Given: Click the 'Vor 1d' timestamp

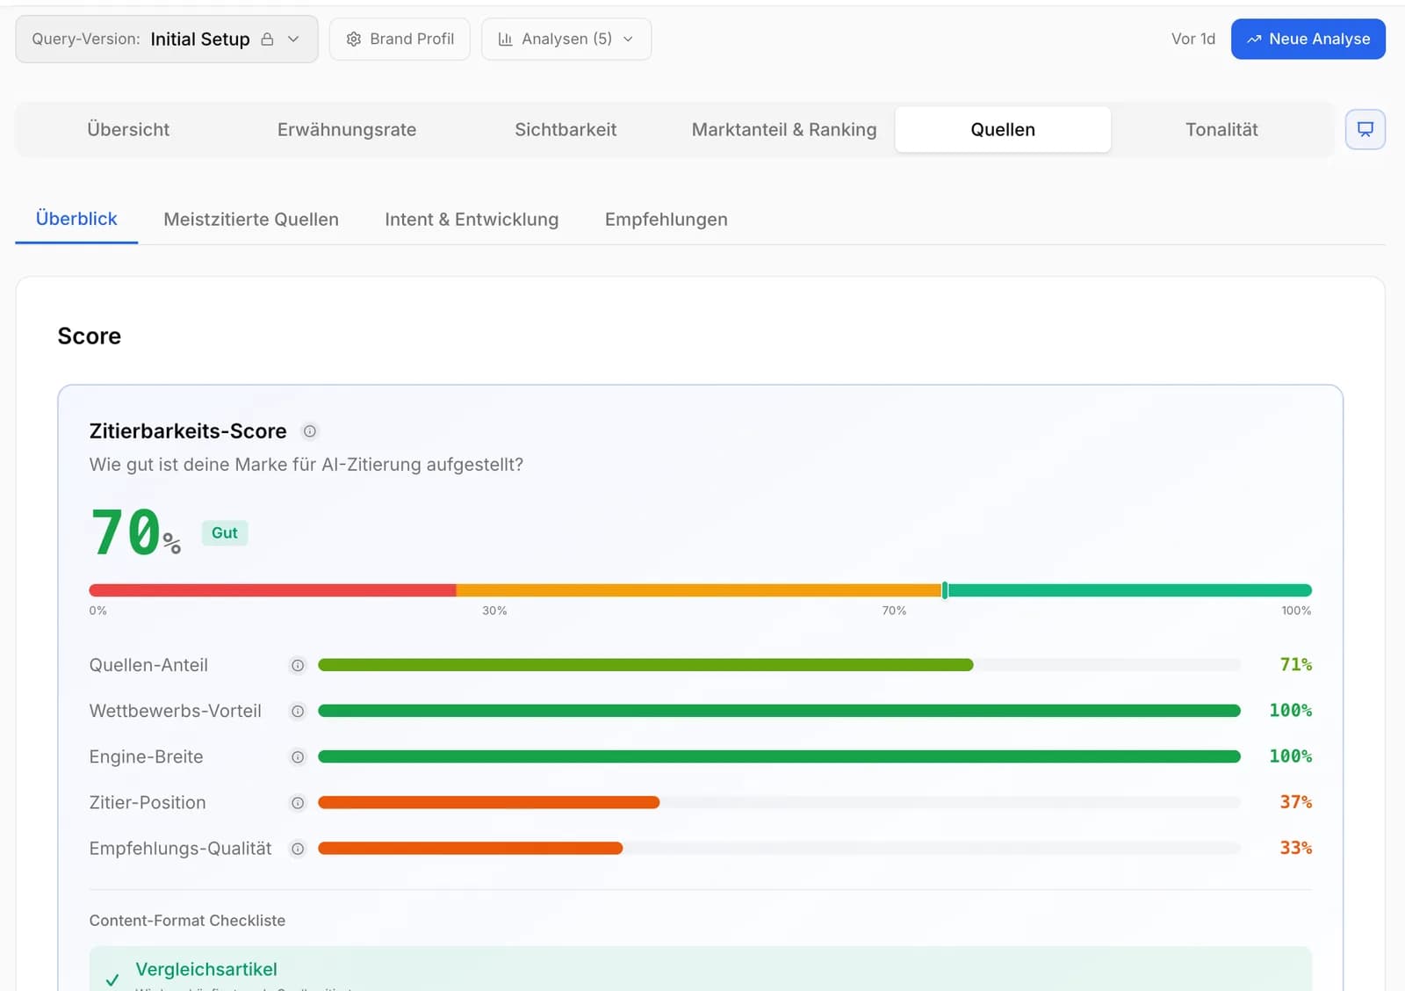Looking at the screenshot, I should [x=1193, y=40].
